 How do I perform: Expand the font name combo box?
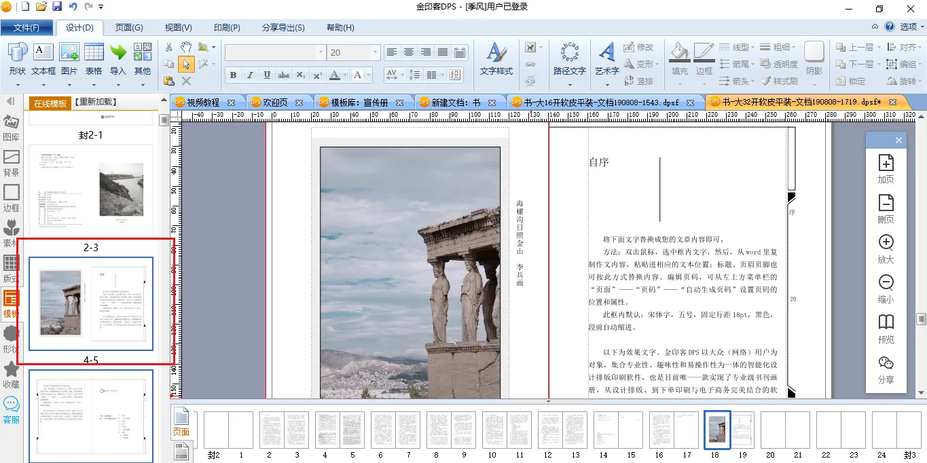tap(321, 52)
